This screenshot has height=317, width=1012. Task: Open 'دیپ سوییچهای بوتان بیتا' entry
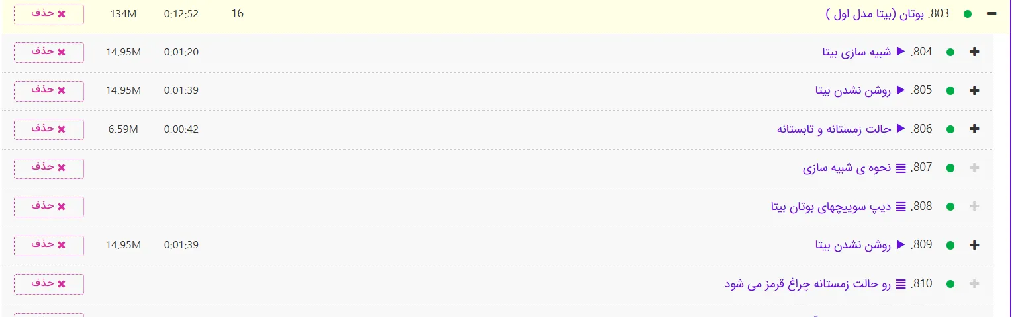coord(831,207)
